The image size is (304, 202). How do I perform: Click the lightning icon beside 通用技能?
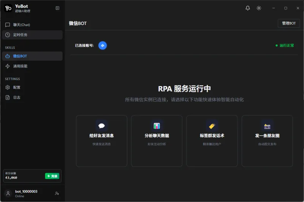8,66
